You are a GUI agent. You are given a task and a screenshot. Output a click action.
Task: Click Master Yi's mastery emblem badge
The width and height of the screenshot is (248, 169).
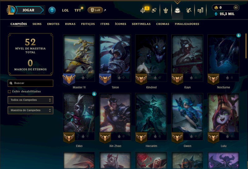(69, 79)
